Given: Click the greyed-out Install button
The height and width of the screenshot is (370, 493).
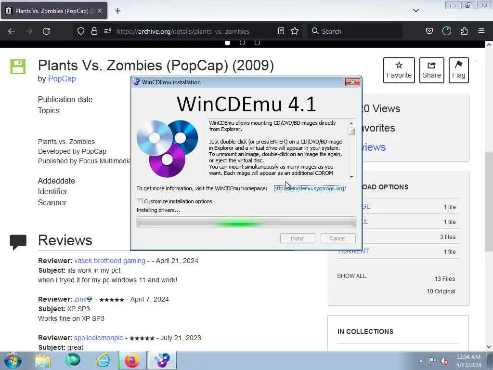Looking at the screenshot, I should click(298, 238).
